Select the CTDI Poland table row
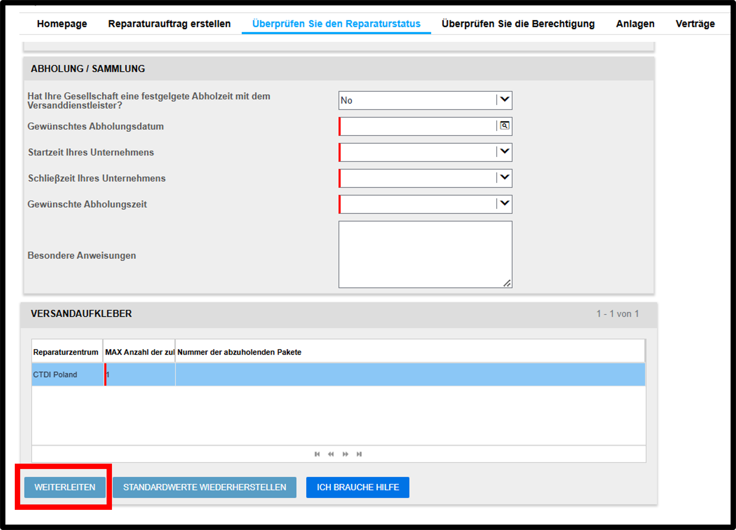The height and width of the screenshot is (530, 736). [x=338, y=374]
